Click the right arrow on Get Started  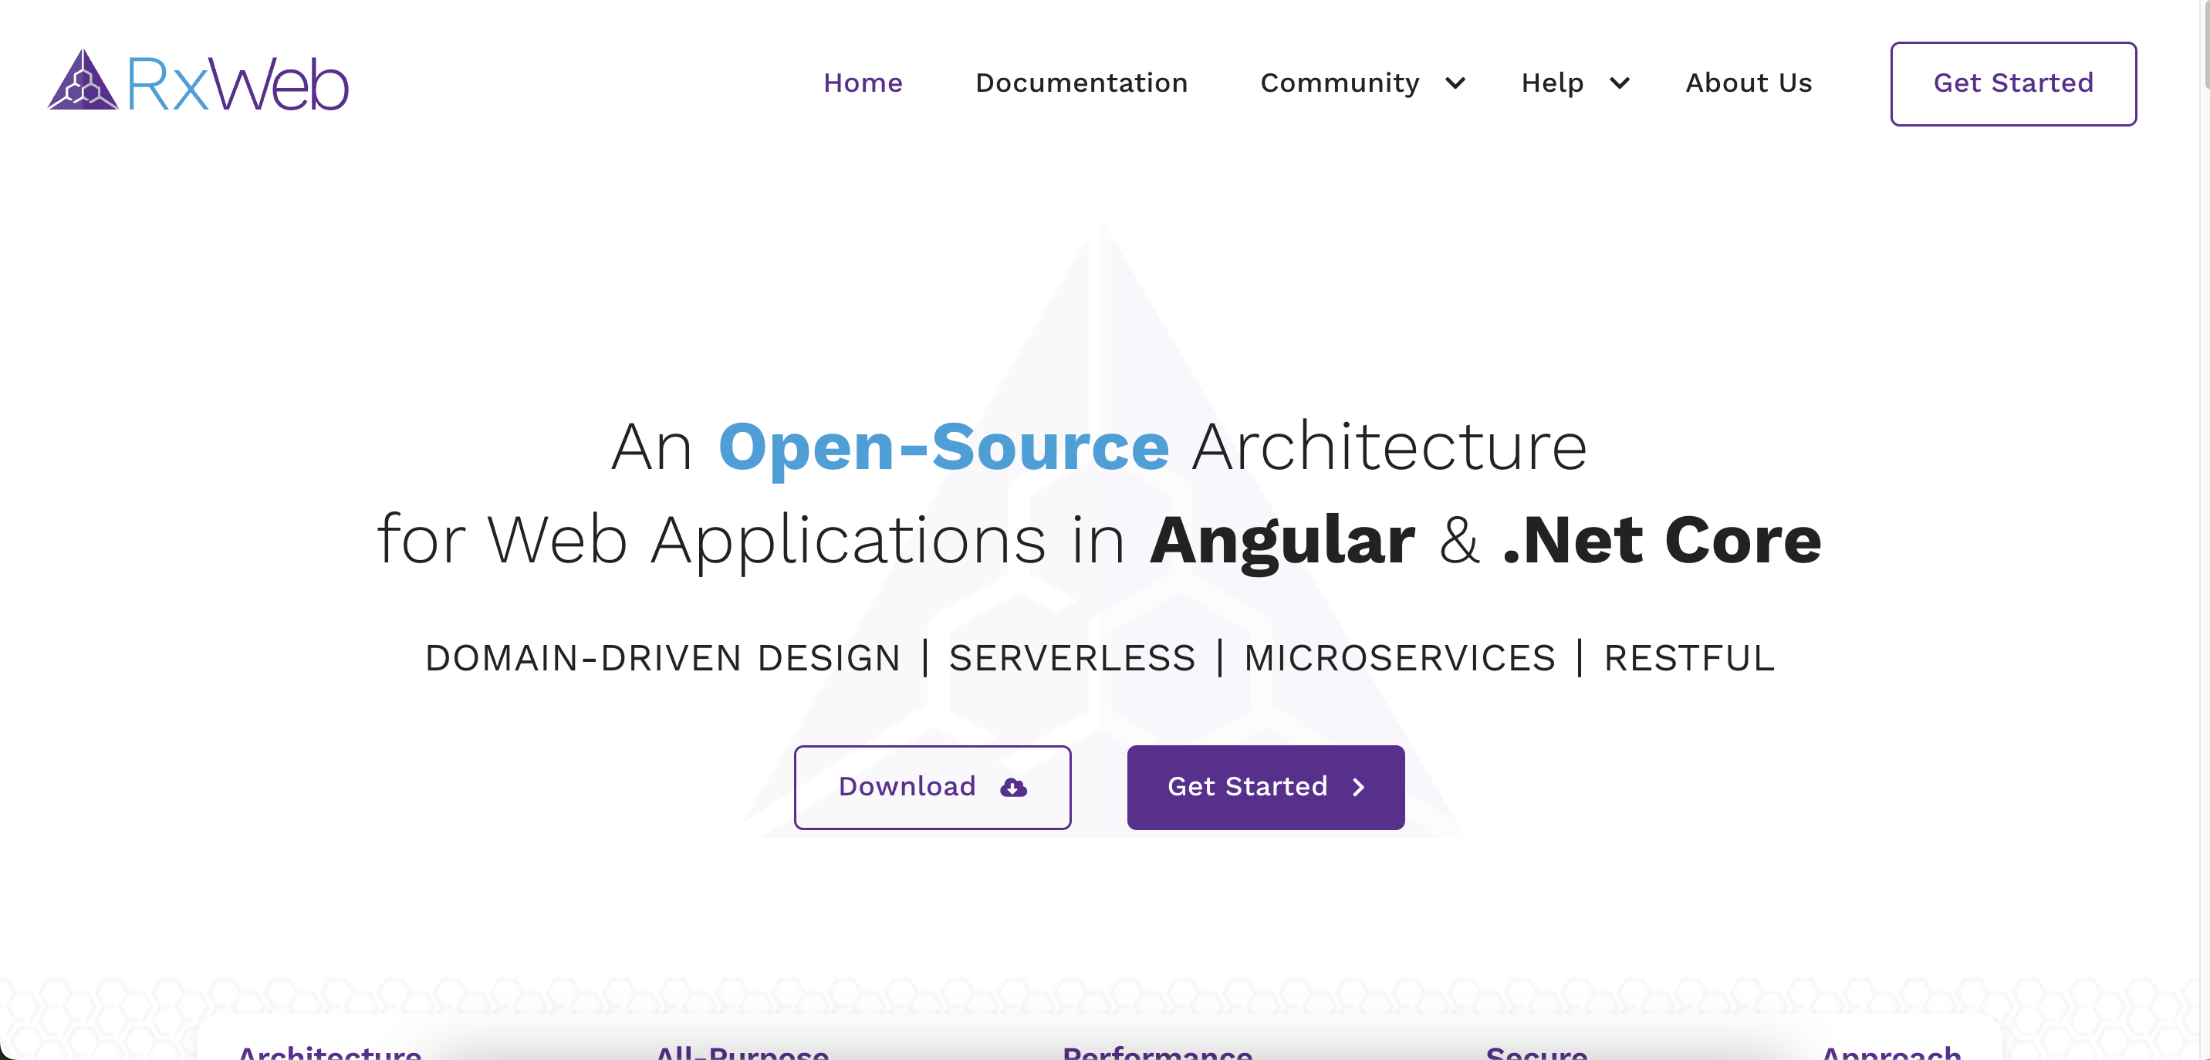pos(1358,787)
